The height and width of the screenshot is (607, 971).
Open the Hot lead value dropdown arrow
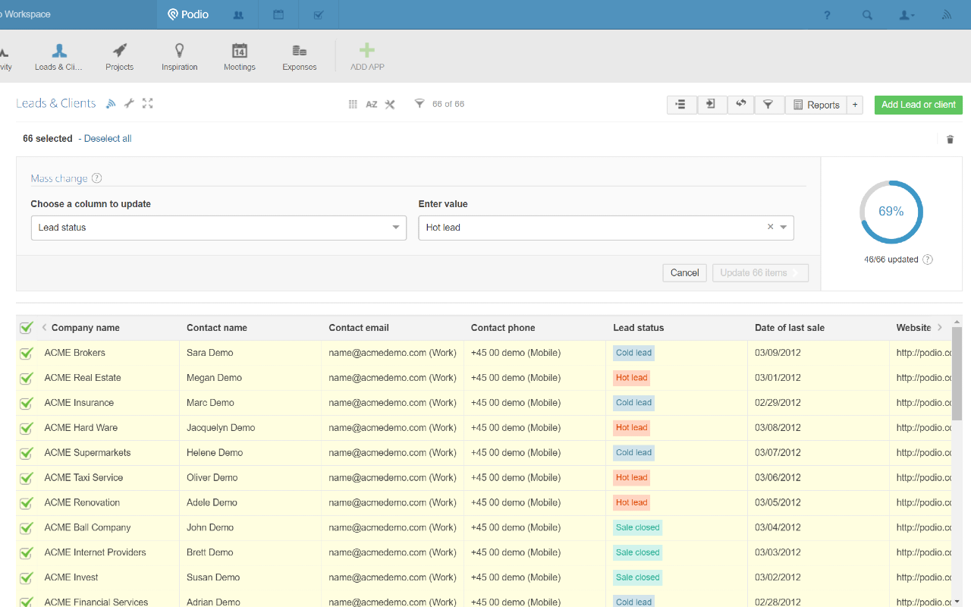784,228
